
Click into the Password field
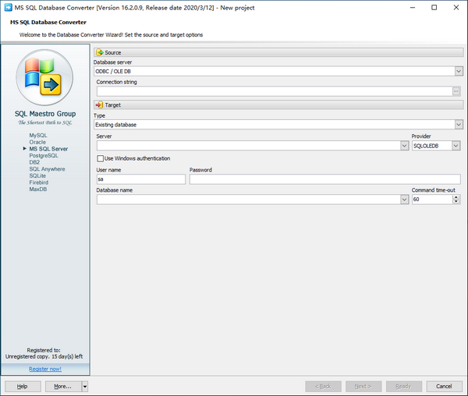(x=324, y=179)
